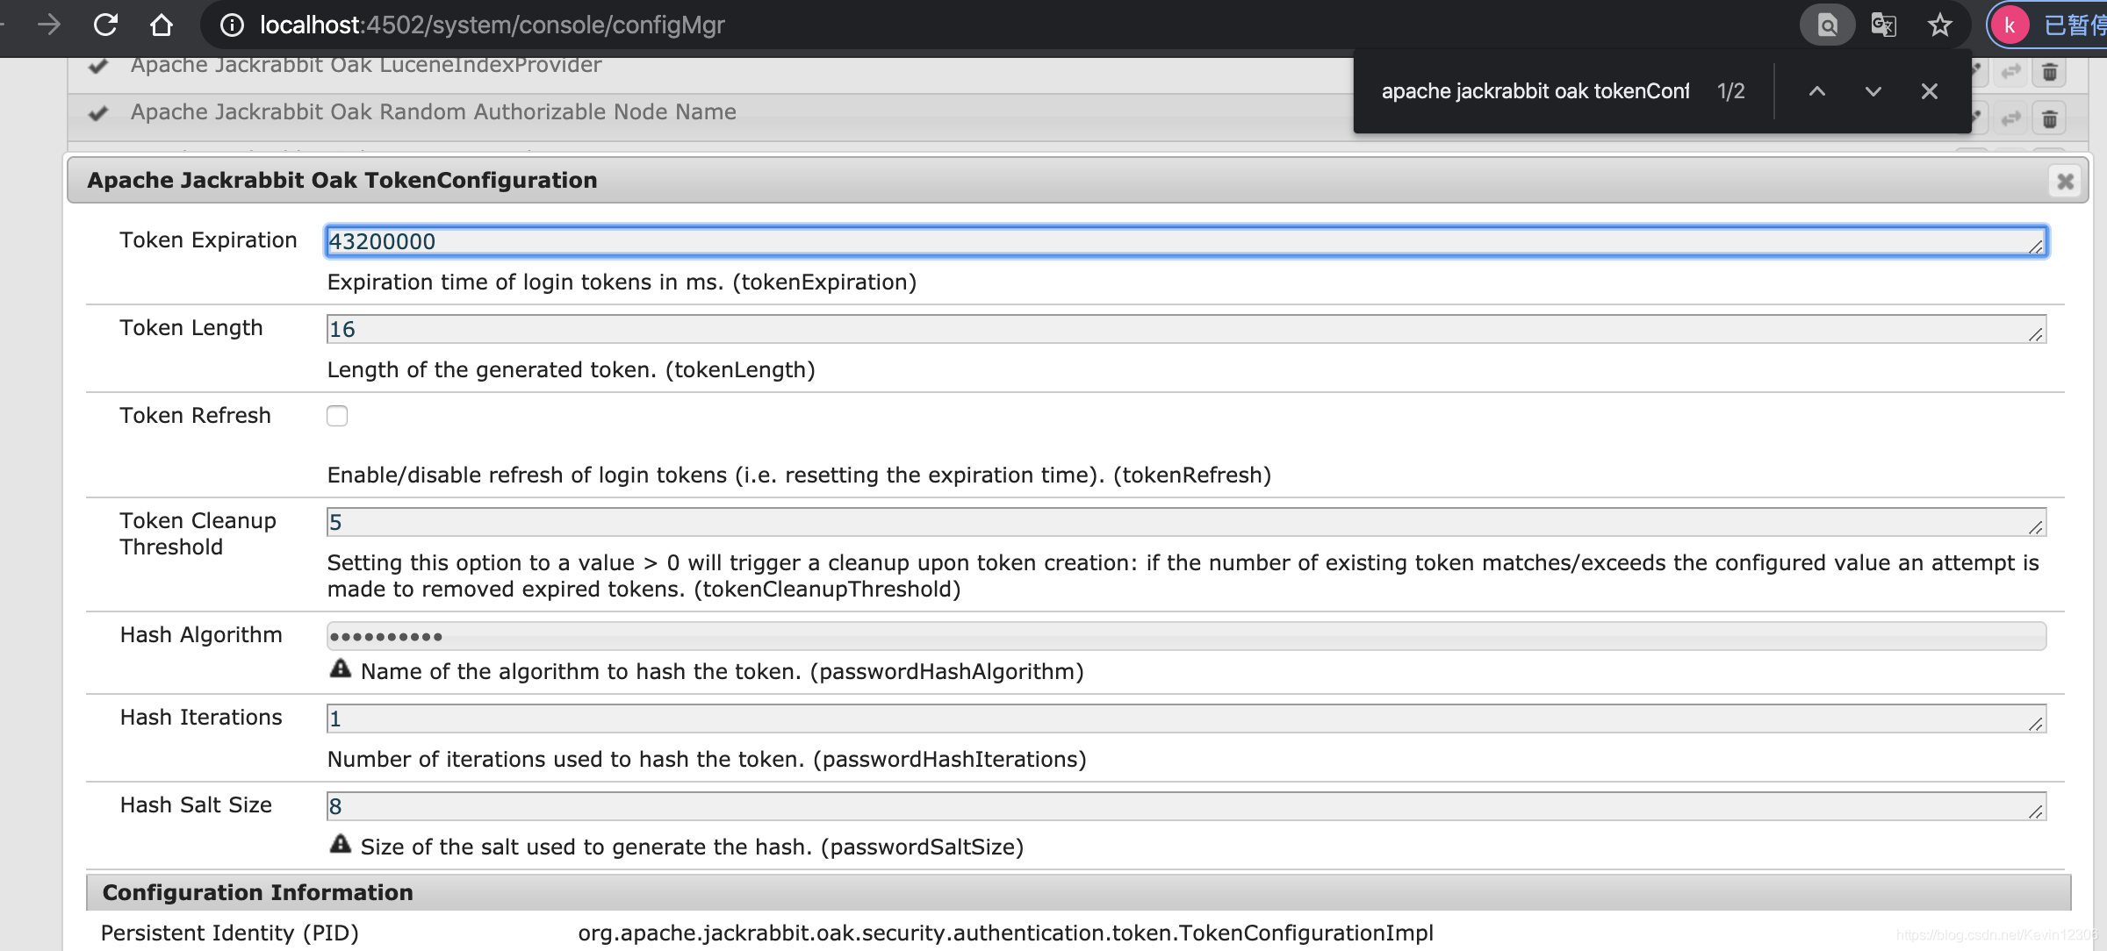This screenshot has height=951, width=2107.
Task: Click the Hash Algorithm masked field
Action: click(x=1186, y=636)
